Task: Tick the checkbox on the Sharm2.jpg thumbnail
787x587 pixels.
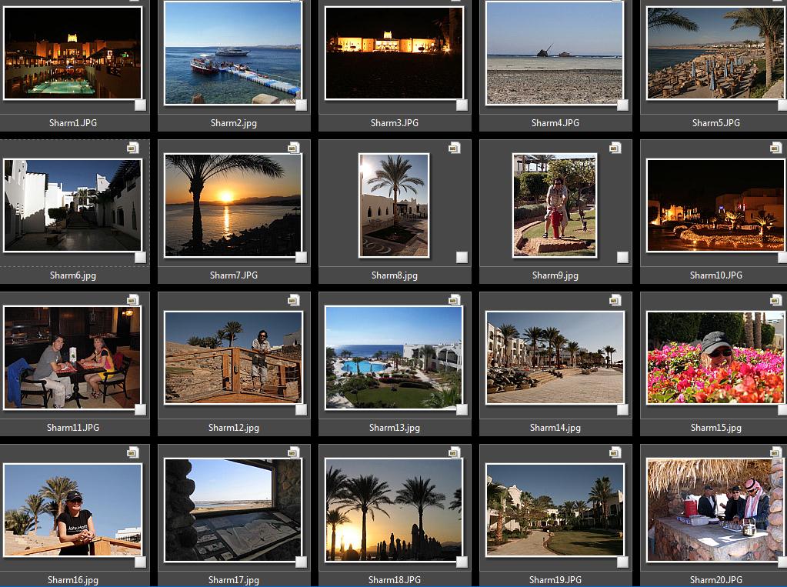Action: tap(301, 105)
